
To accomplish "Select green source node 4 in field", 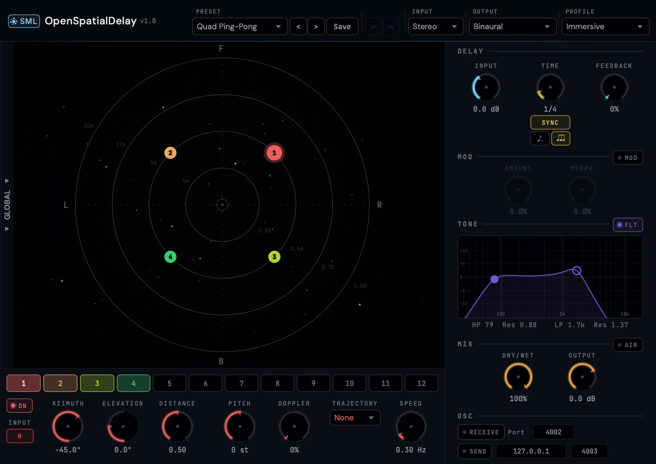I will 170,257.
